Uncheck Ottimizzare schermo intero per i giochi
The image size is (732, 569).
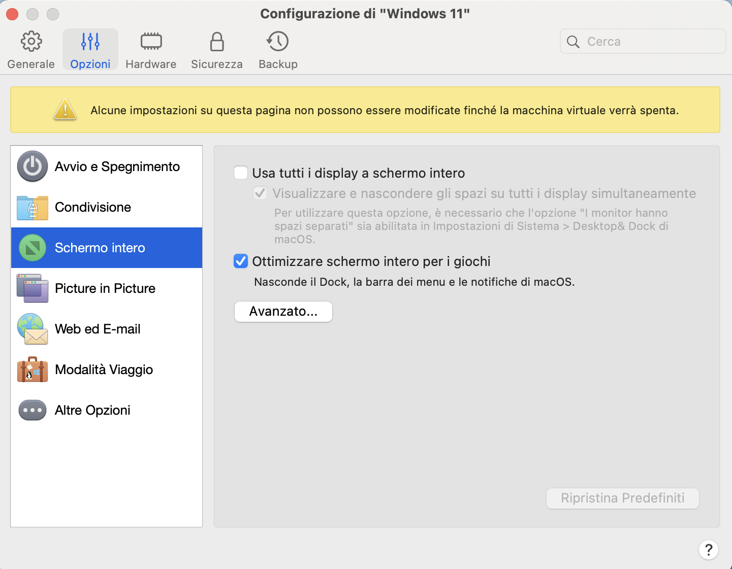click(241, 261)
